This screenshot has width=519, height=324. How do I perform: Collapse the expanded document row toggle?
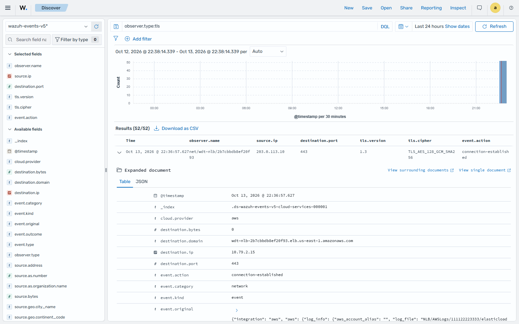tap(119, 152)
